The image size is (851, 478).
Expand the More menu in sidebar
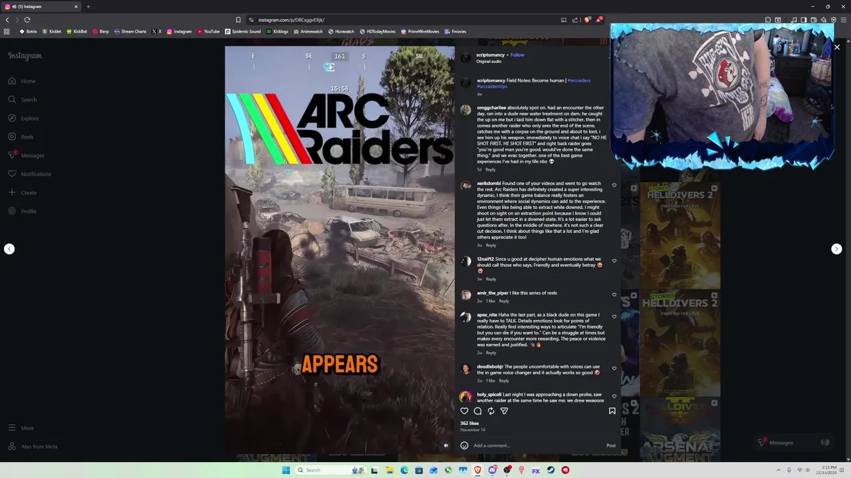[21, 428]
